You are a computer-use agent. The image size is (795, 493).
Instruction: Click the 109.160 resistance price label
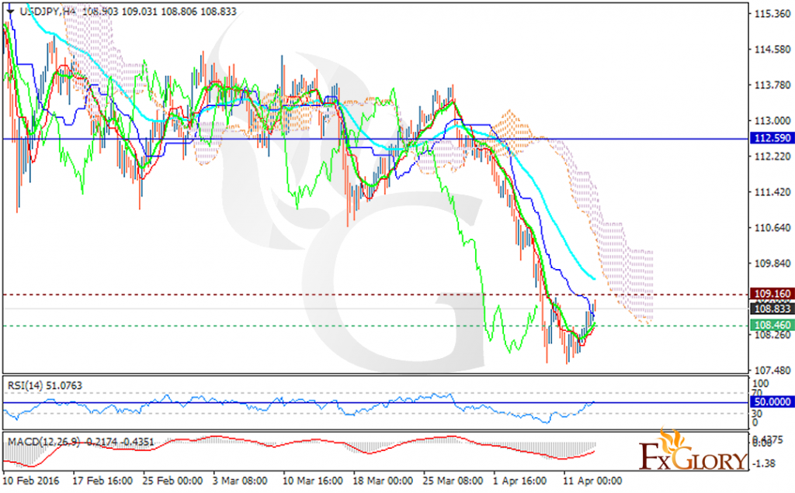coord(772,294)
